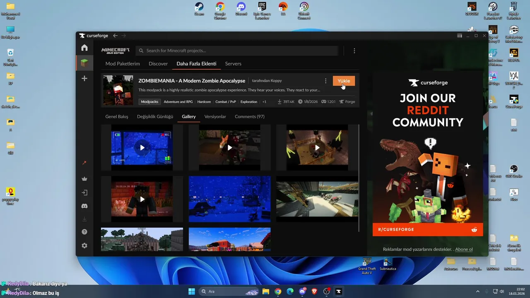Play the blue REC camera gallery video
The width and height of the screenshot is (530, 298).
[x=142, y=147]
